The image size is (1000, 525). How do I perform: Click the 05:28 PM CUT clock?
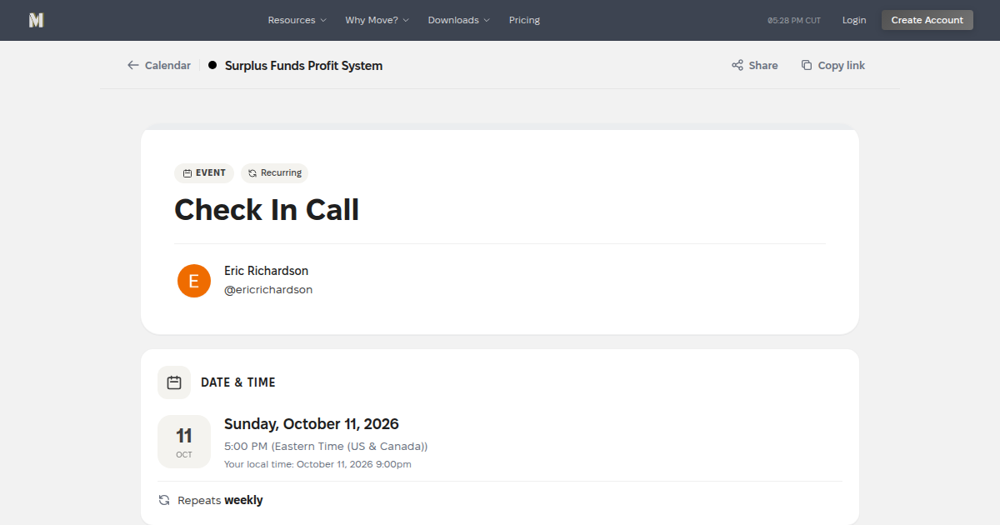[794, 20]
